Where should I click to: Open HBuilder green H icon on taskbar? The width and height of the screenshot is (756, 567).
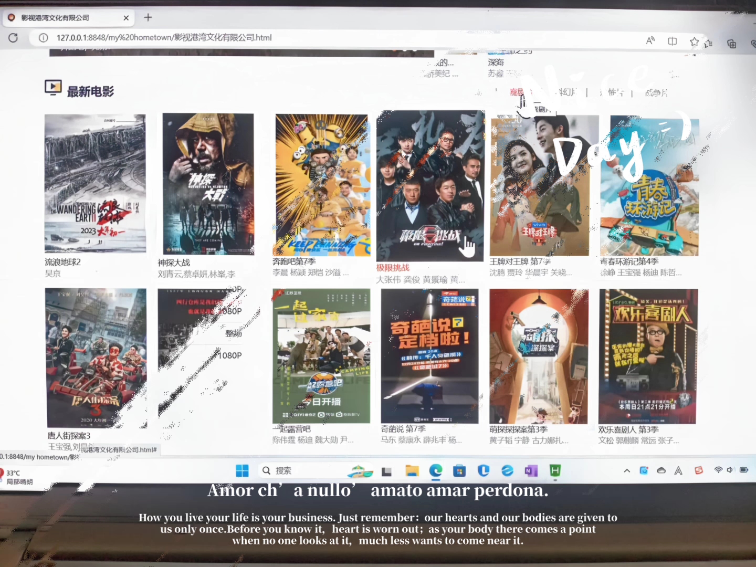click(x=555, y=470)
